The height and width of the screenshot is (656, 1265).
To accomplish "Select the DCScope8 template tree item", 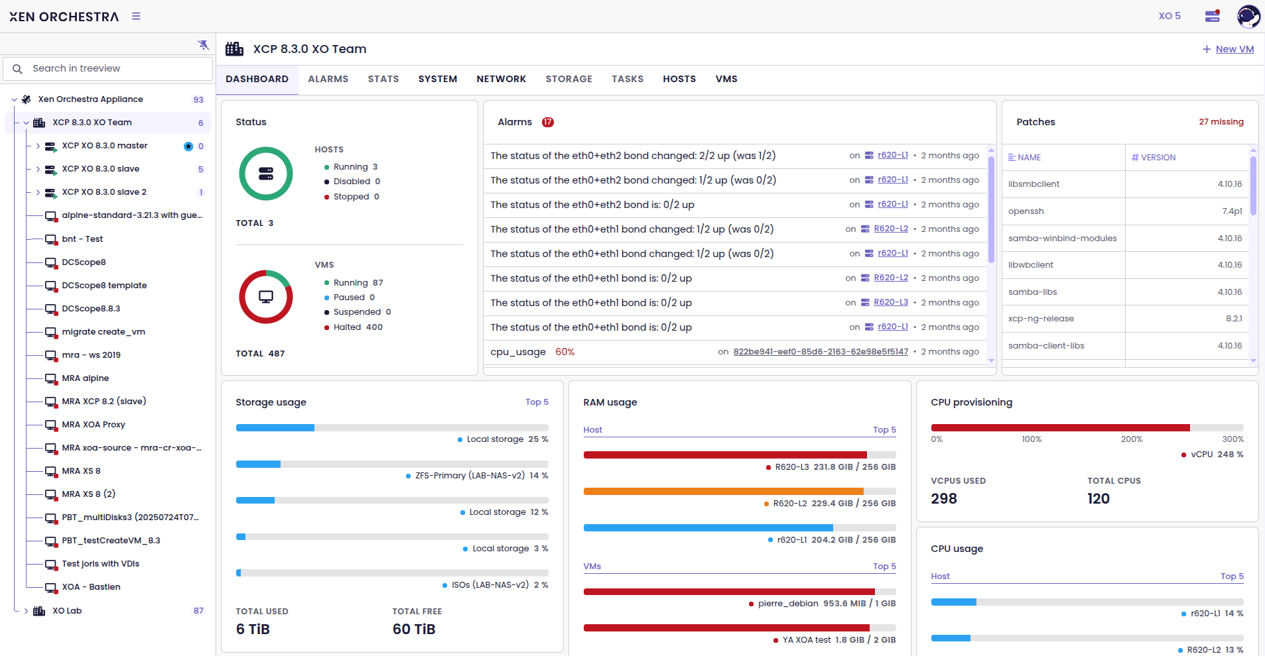I will (x=105, y=286).
